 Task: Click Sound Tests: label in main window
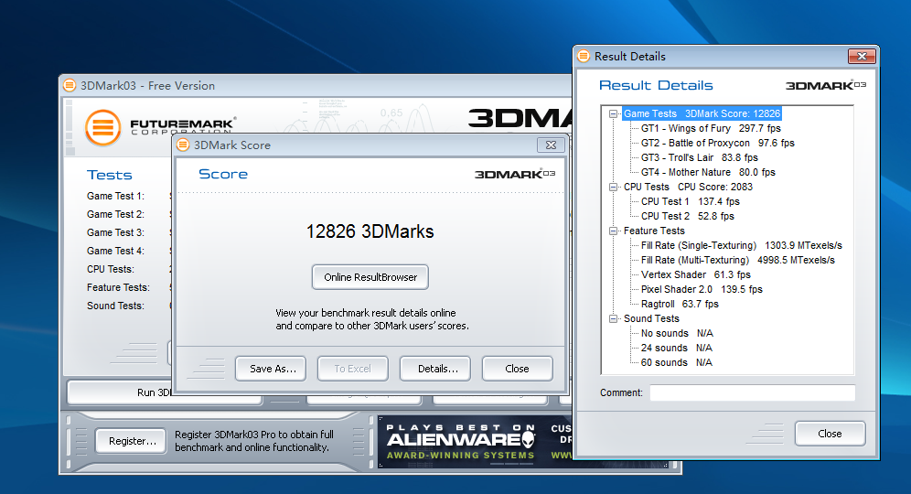[115, 306]
